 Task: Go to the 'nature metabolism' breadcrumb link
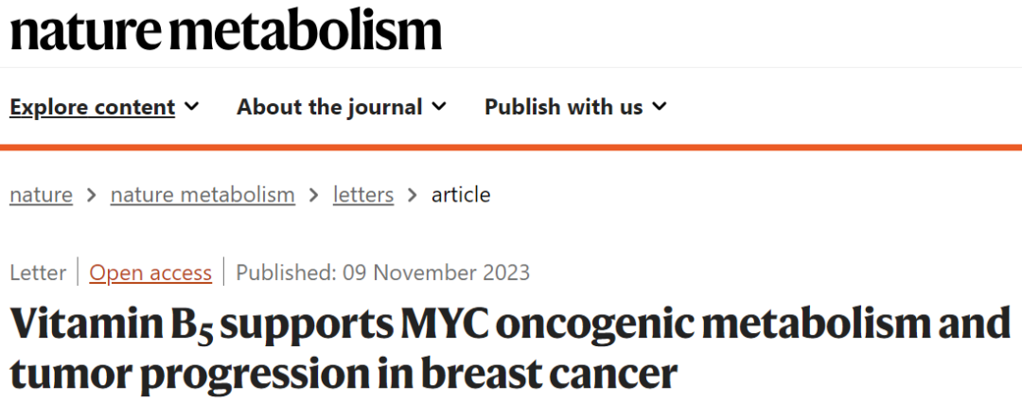tap(203, 194)
